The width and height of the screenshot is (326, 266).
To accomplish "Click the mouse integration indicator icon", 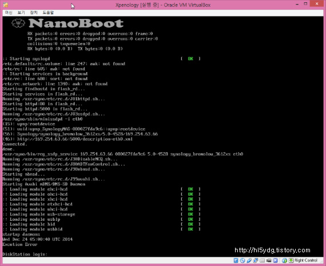I will tap(285, 260).
